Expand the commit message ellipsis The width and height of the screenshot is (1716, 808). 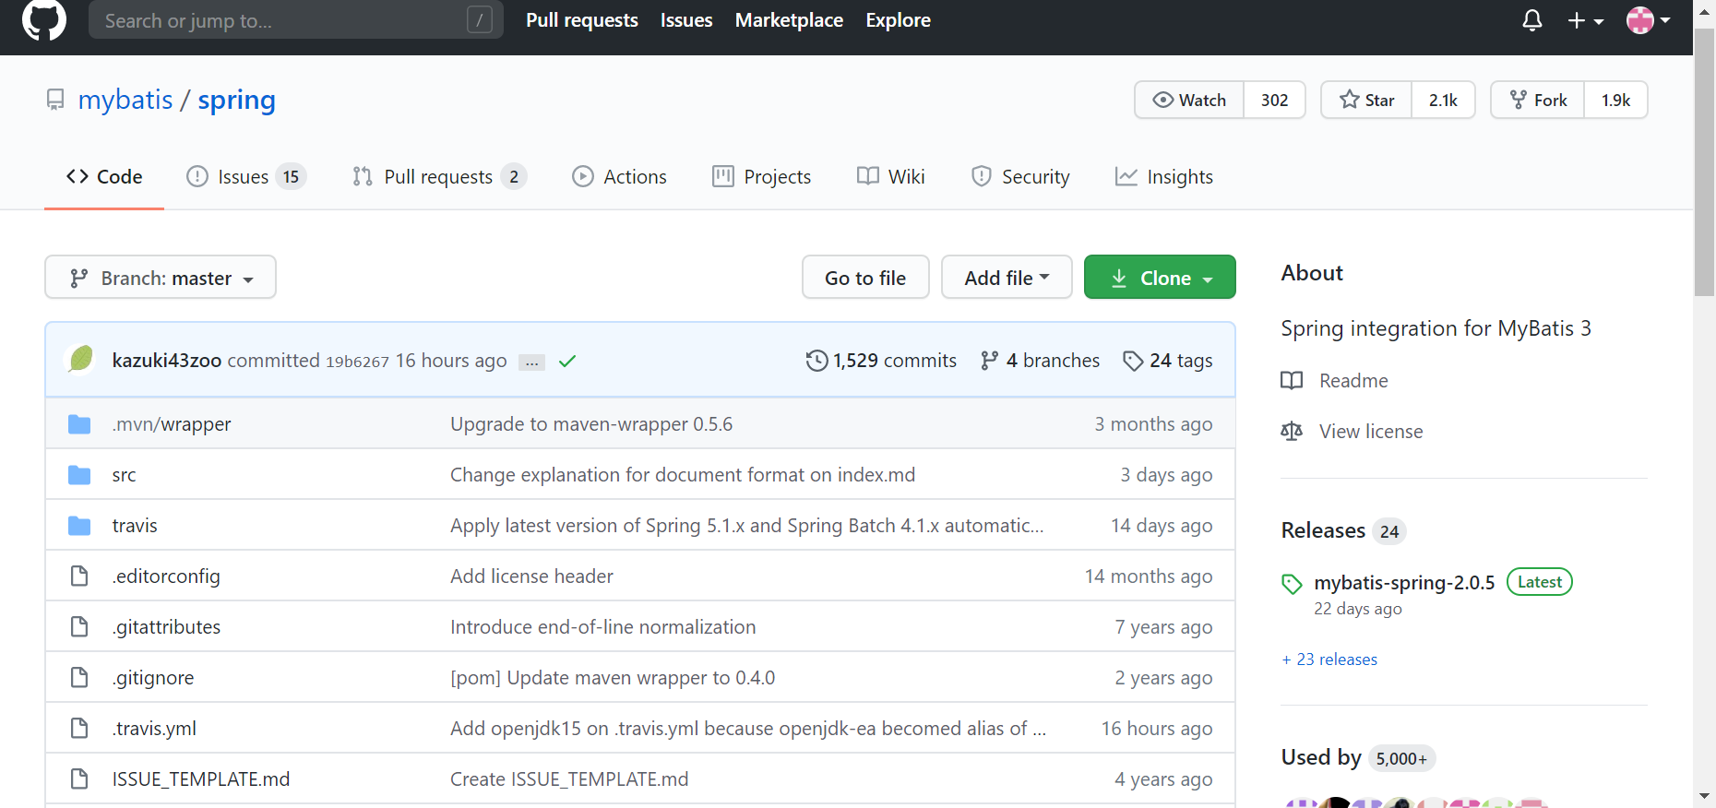(x=531, y=362)
